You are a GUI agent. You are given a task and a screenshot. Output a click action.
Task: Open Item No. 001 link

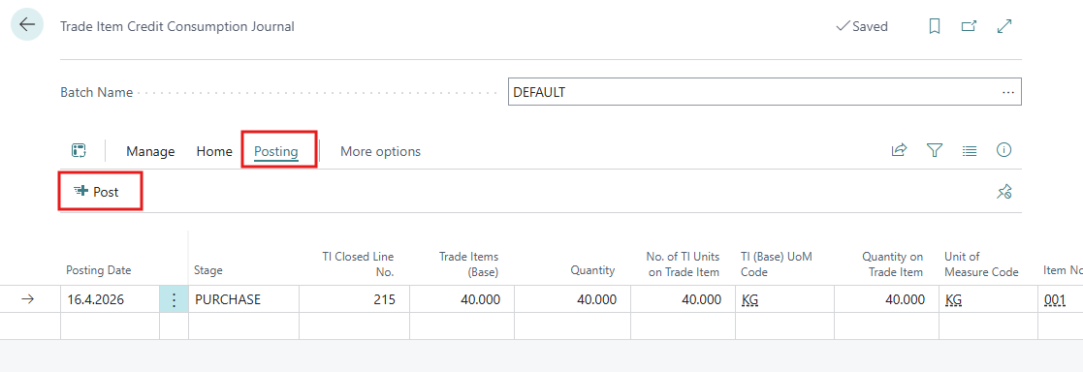[1054, 300]
